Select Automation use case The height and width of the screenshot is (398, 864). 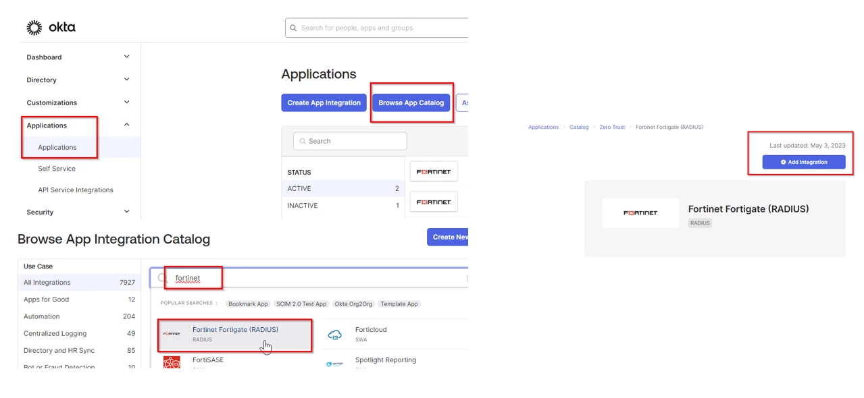79,316
